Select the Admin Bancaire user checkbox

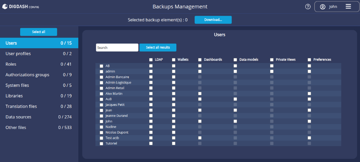click(x=101, y=77)
